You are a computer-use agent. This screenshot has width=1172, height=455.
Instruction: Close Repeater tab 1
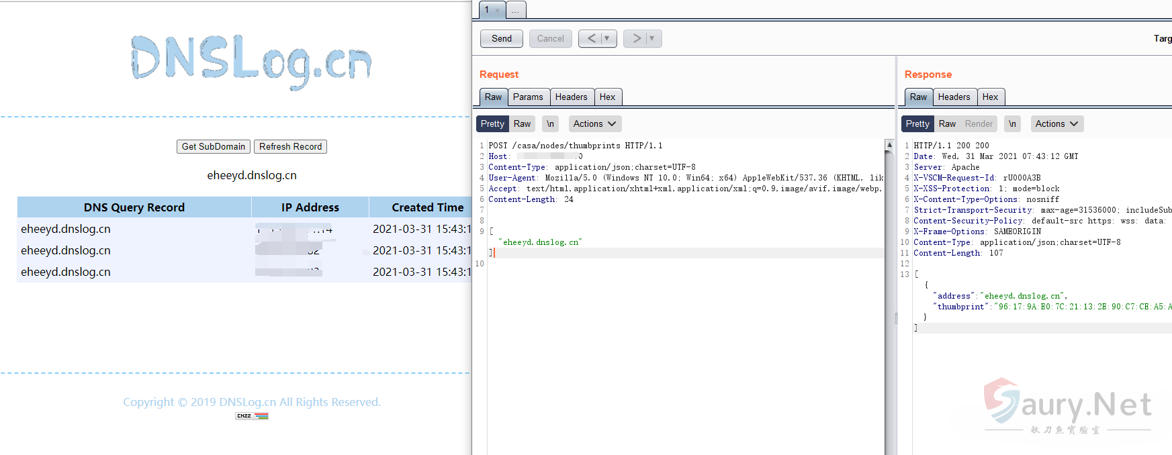pyautogui.click(x=497, y=10)
